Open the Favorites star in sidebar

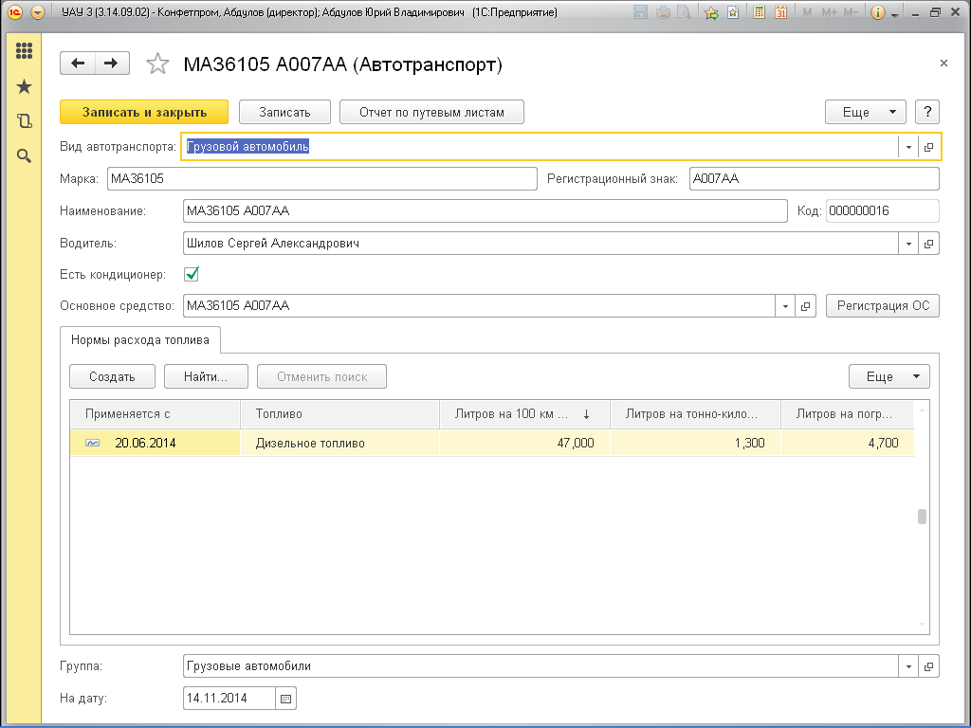25,87
